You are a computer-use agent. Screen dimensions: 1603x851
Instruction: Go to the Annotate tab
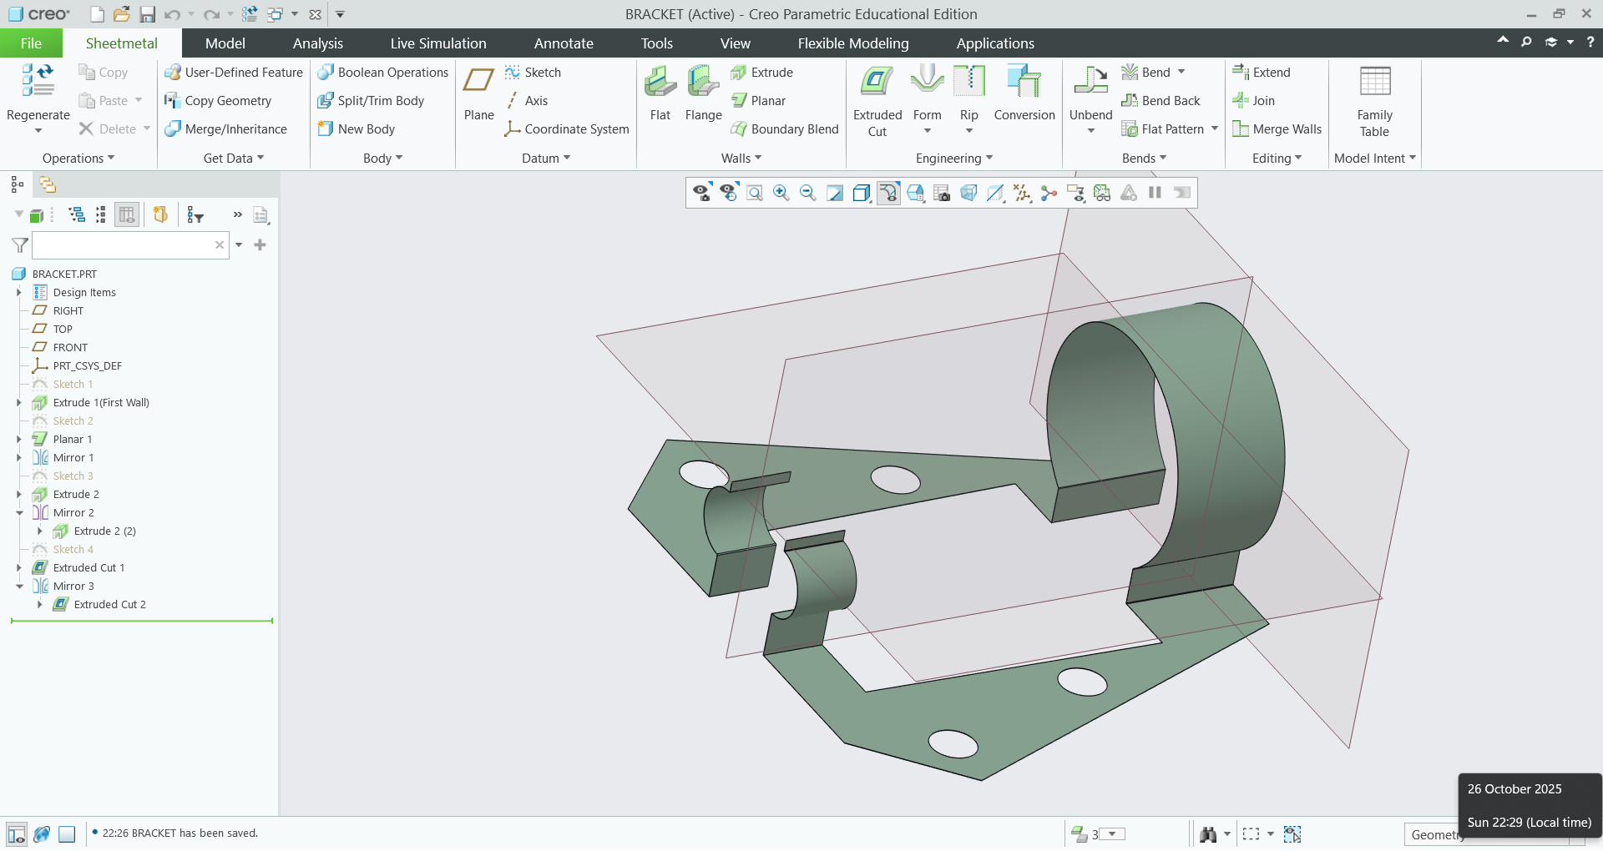point(564,43)
